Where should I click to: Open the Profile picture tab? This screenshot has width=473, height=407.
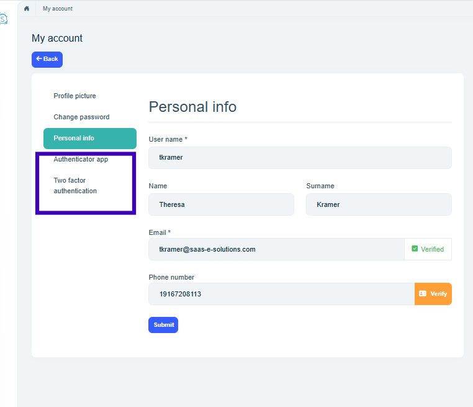pos(74,96)
